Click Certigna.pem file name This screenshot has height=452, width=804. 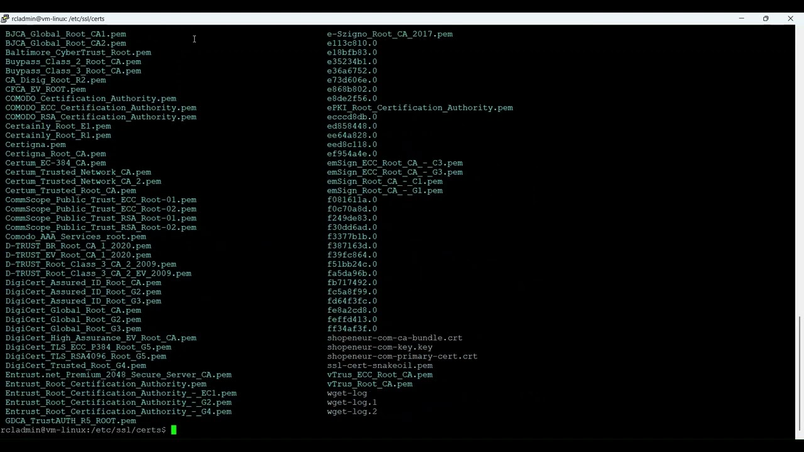tap(36, 144)
